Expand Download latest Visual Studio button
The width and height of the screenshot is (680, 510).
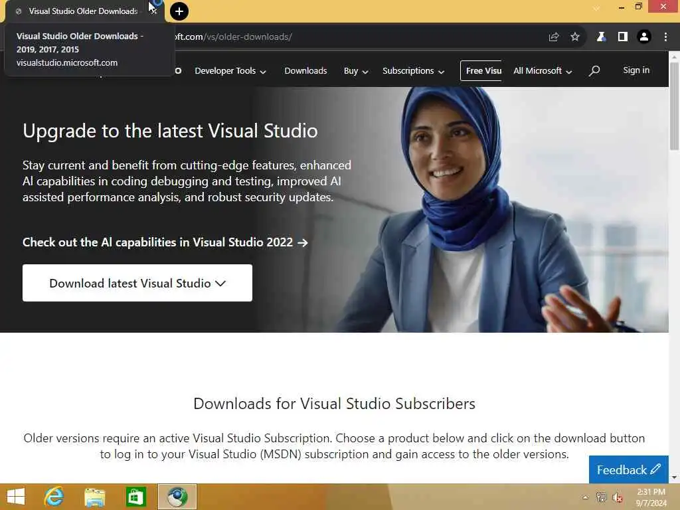point(137,283)
